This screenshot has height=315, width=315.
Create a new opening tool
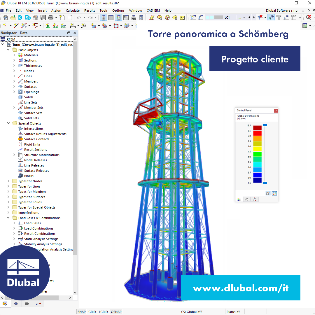click(116, 25)
